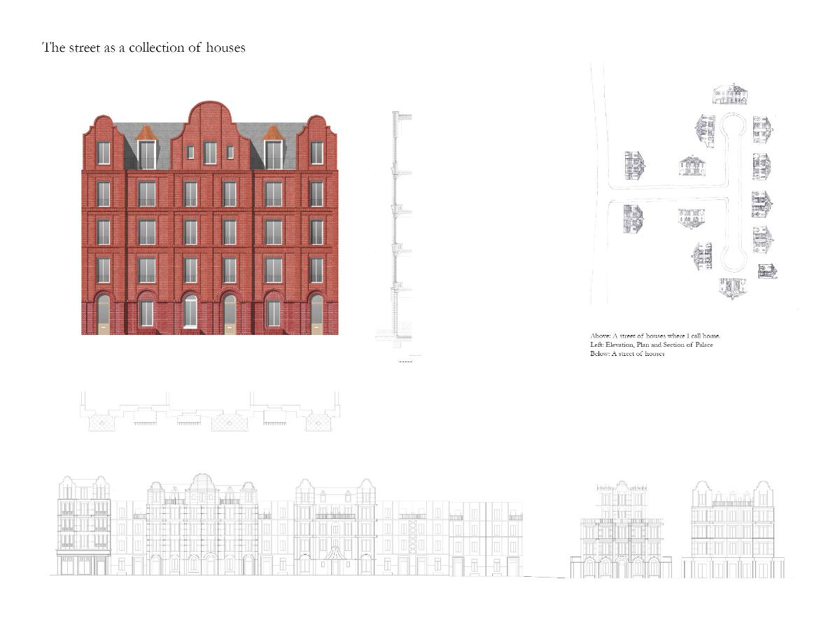Screen dimensions: 840x623
Task: Click the caption "Left: Elevation, Plan and Section of Palace"
Action: pyautogui.click(x=651, y=345)
